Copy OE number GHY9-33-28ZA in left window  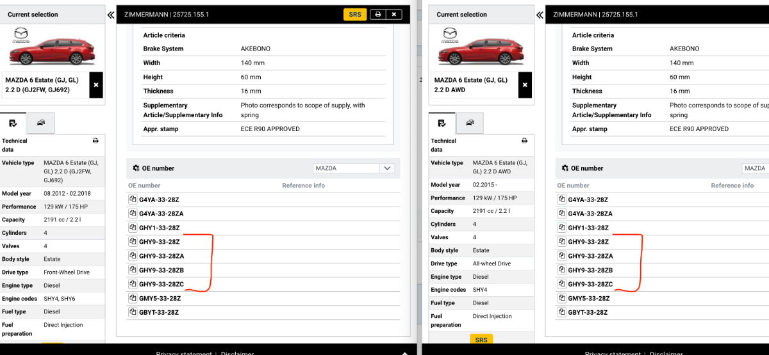point(133,256)
